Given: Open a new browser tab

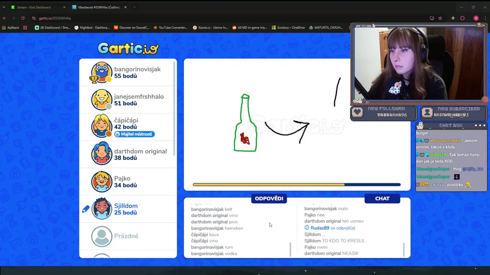Looking at the screenshot, I should [x=134, y=7].
